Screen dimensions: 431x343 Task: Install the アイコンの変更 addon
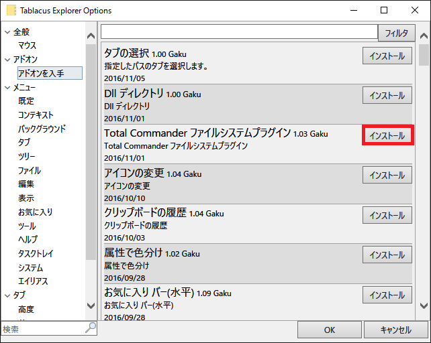(387, 175)
